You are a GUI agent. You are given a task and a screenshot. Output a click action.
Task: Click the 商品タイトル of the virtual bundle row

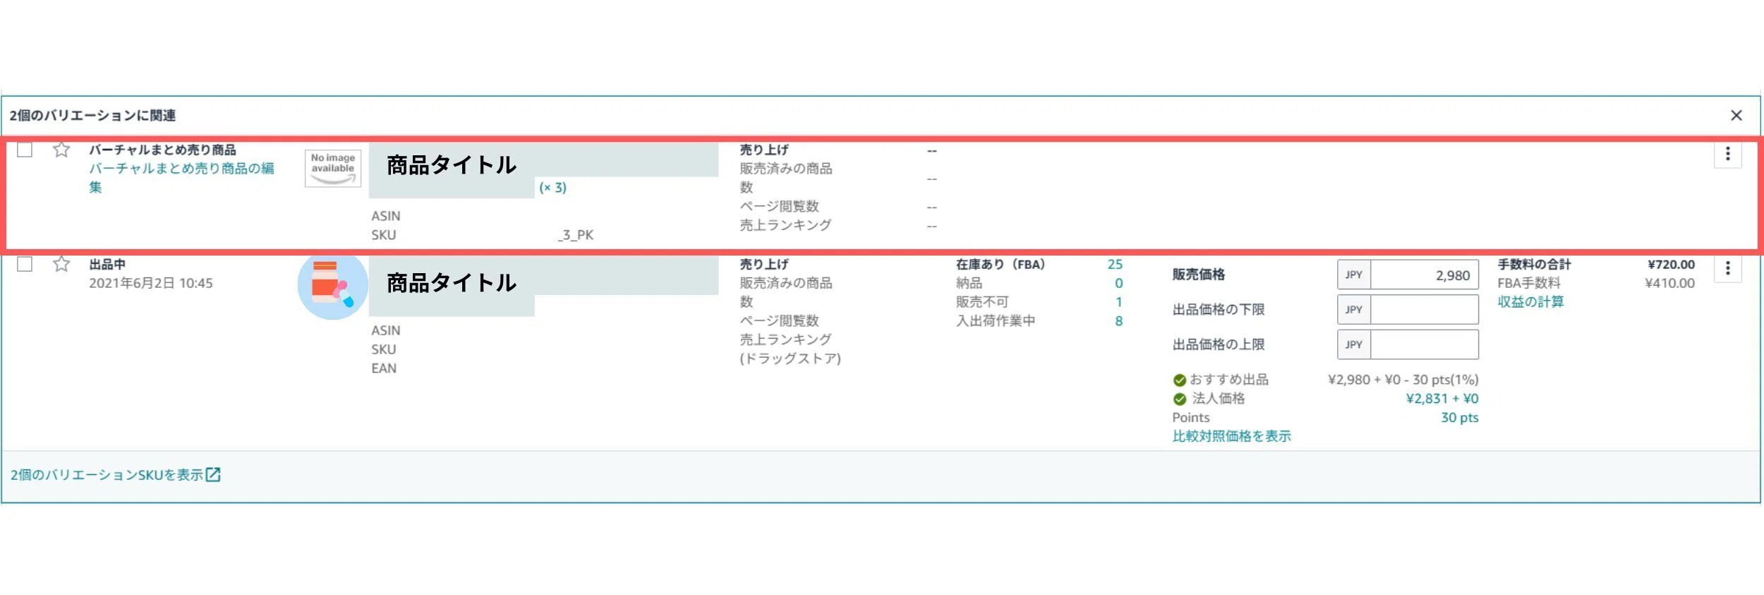(x=452, y=165)
